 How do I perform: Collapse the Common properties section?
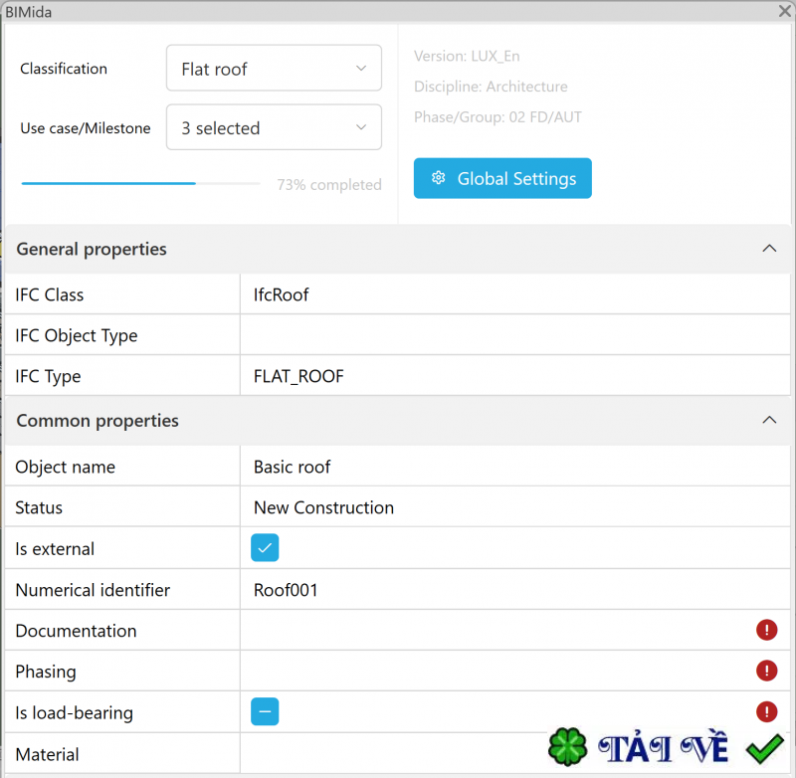click(769, 420)
